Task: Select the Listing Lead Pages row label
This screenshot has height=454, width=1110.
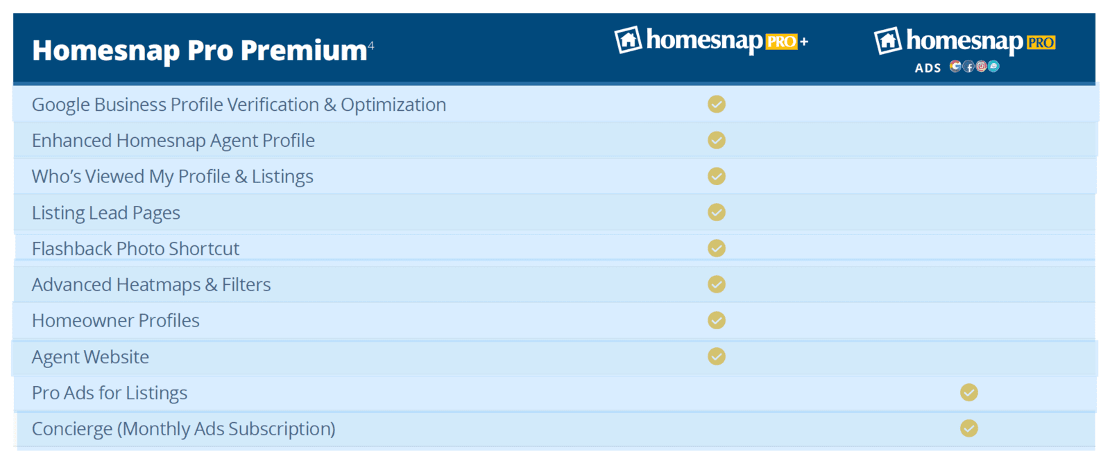Action: coord(106,213)
